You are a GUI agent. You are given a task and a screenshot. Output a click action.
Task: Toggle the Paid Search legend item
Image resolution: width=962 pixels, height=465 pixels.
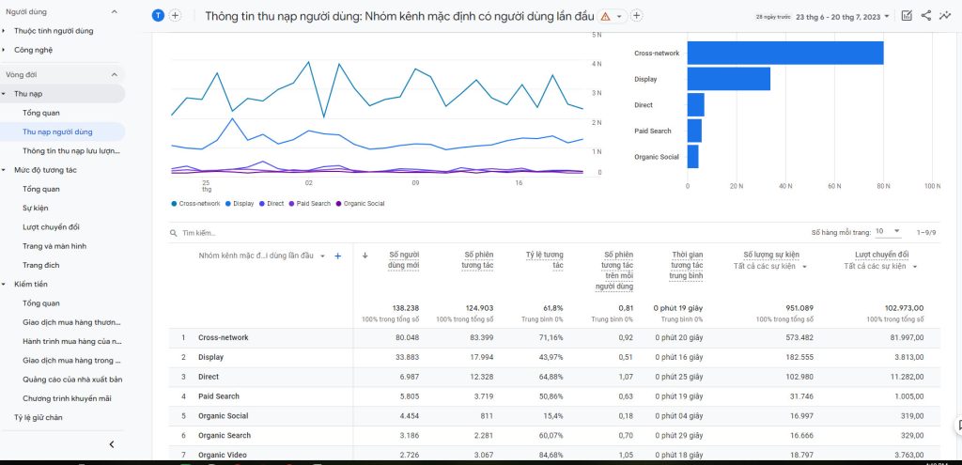(x=309, y=203)
